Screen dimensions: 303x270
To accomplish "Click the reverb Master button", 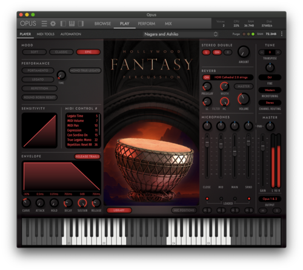I will (x=244, y=86).
